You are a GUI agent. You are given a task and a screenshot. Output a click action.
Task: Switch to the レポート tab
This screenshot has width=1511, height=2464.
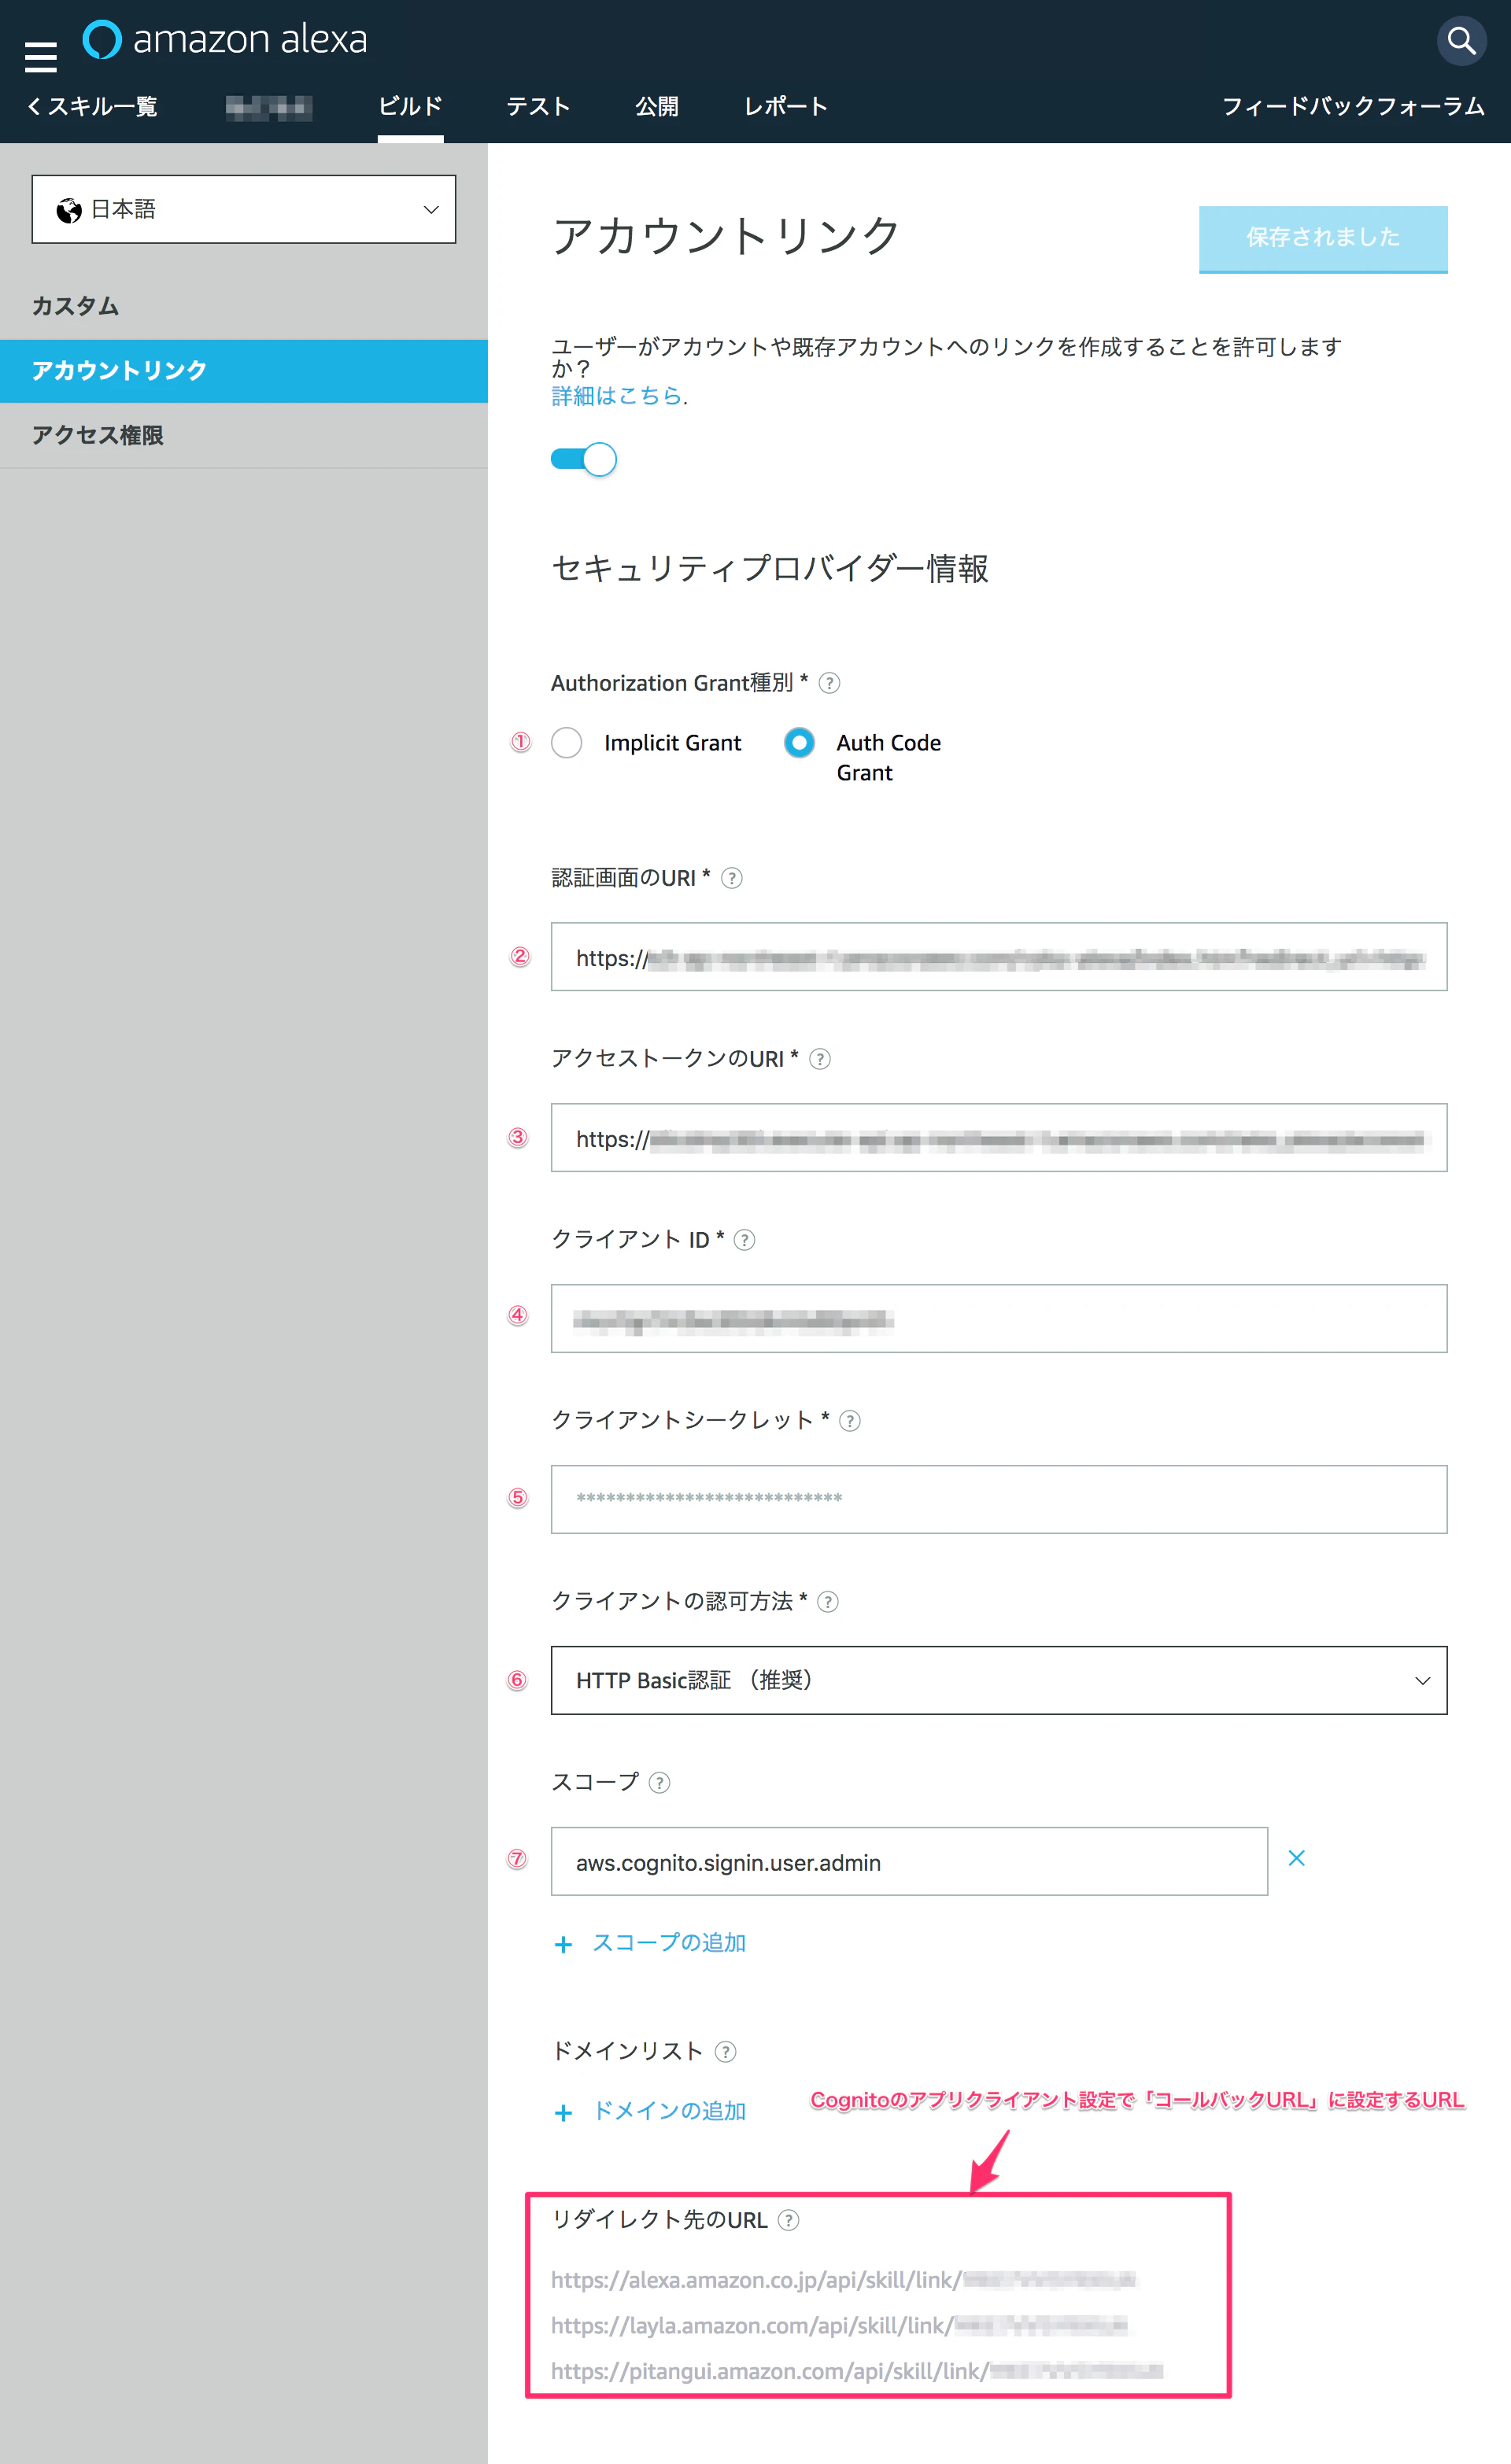pos(785,106)
